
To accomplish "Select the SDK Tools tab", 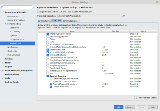I will tap(57, 21).
